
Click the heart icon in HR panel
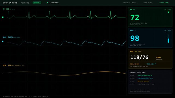(168, 12)
